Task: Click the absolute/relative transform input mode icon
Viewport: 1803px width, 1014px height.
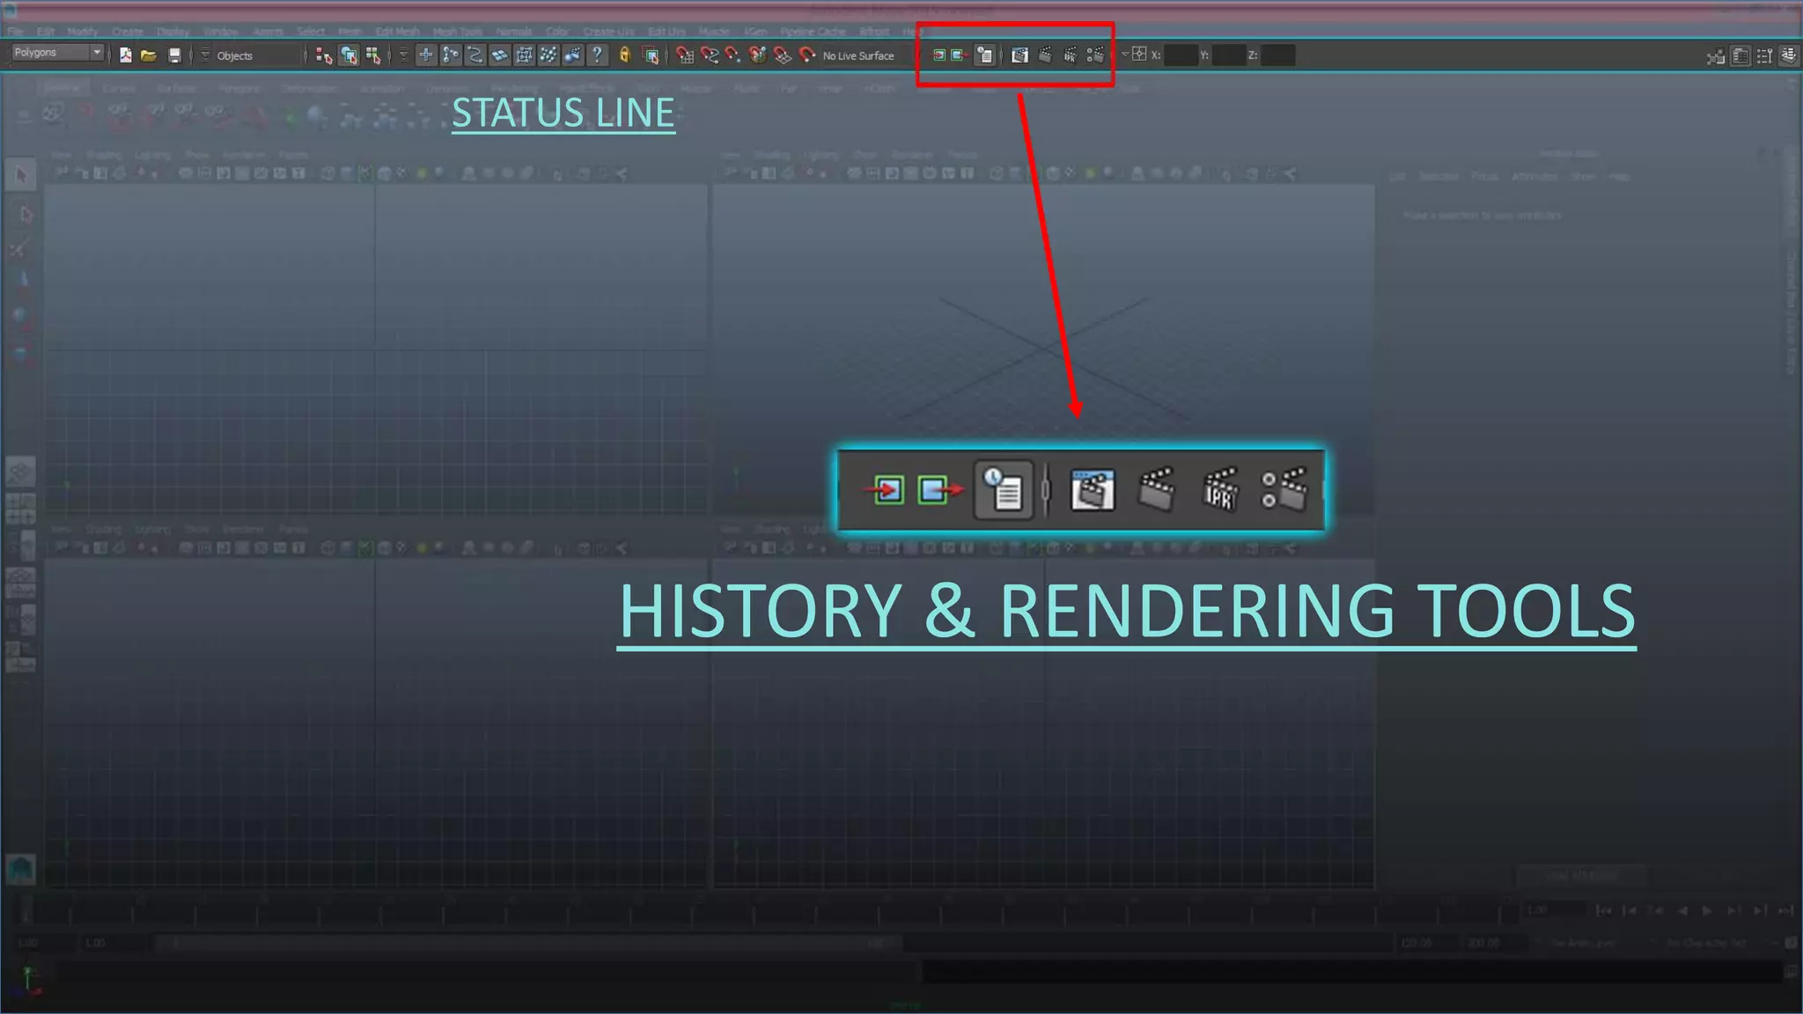Action: [1139, 55]
